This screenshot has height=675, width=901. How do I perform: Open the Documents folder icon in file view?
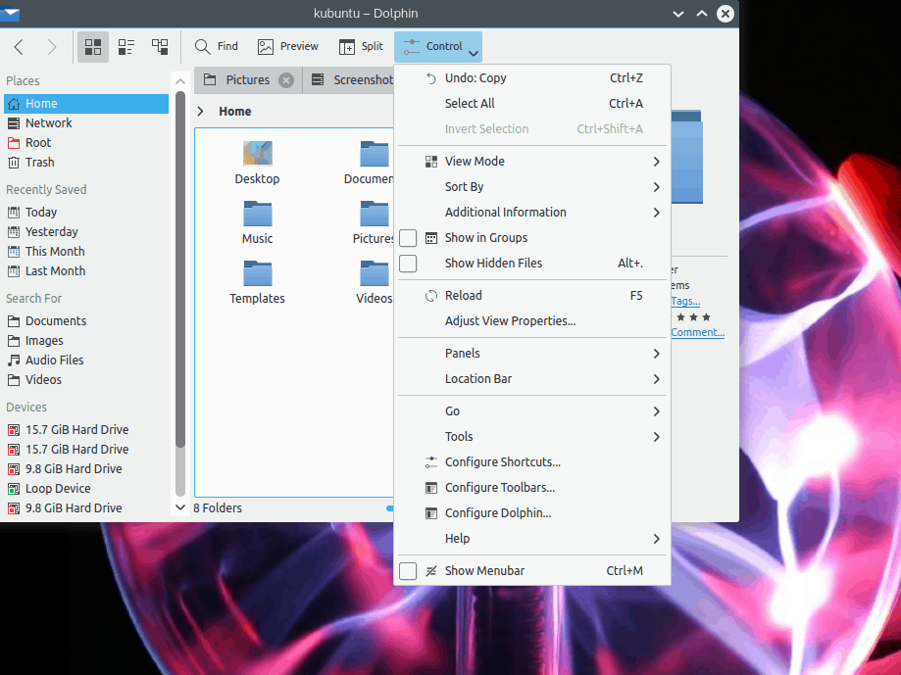pos(375,153)
